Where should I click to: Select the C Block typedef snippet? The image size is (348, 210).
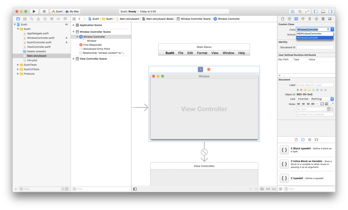[306, 150]
